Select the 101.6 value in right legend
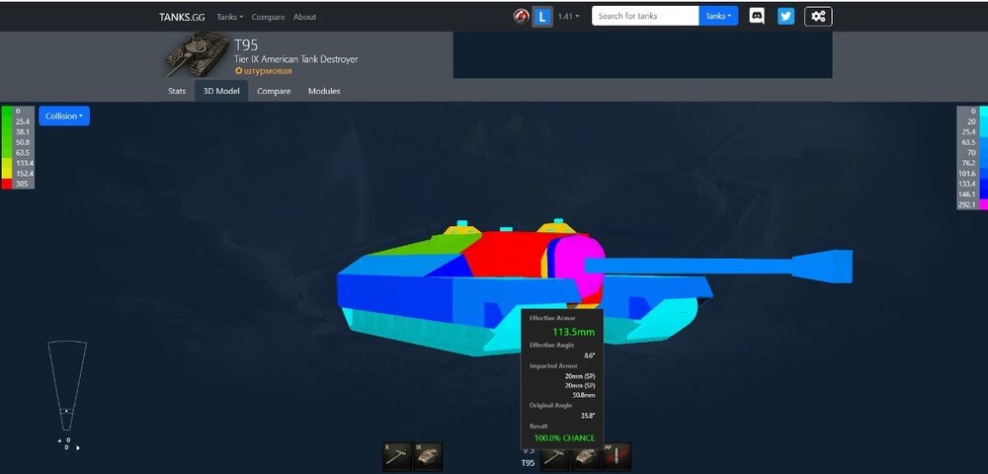Image resolution: width=988 pixels, height=474 pixels. [967, 174]
